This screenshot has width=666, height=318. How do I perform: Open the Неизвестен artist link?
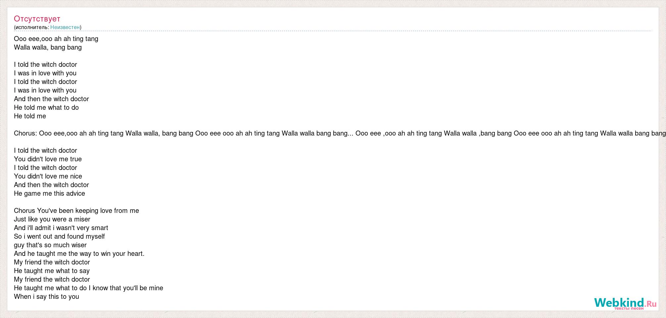click(x=65, y=27)
